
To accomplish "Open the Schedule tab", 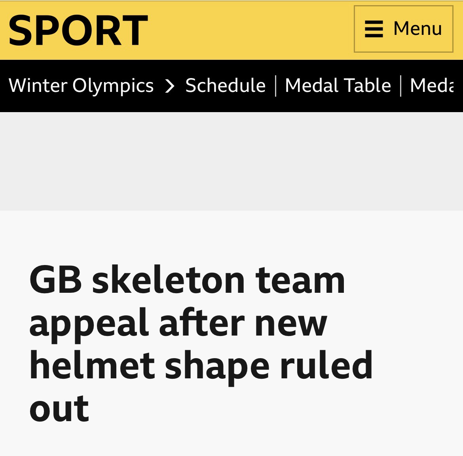I will pyautogui.click(x=225, y=86).
